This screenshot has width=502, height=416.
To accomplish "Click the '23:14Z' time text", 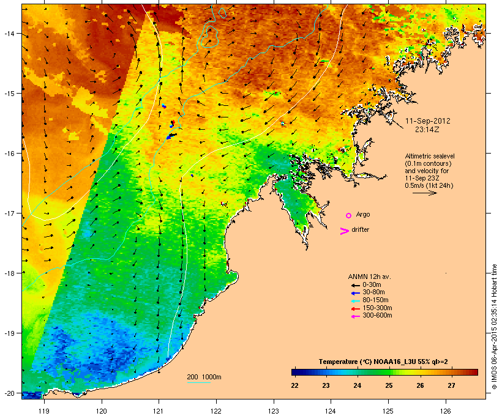I will click(x=427, y=130).
